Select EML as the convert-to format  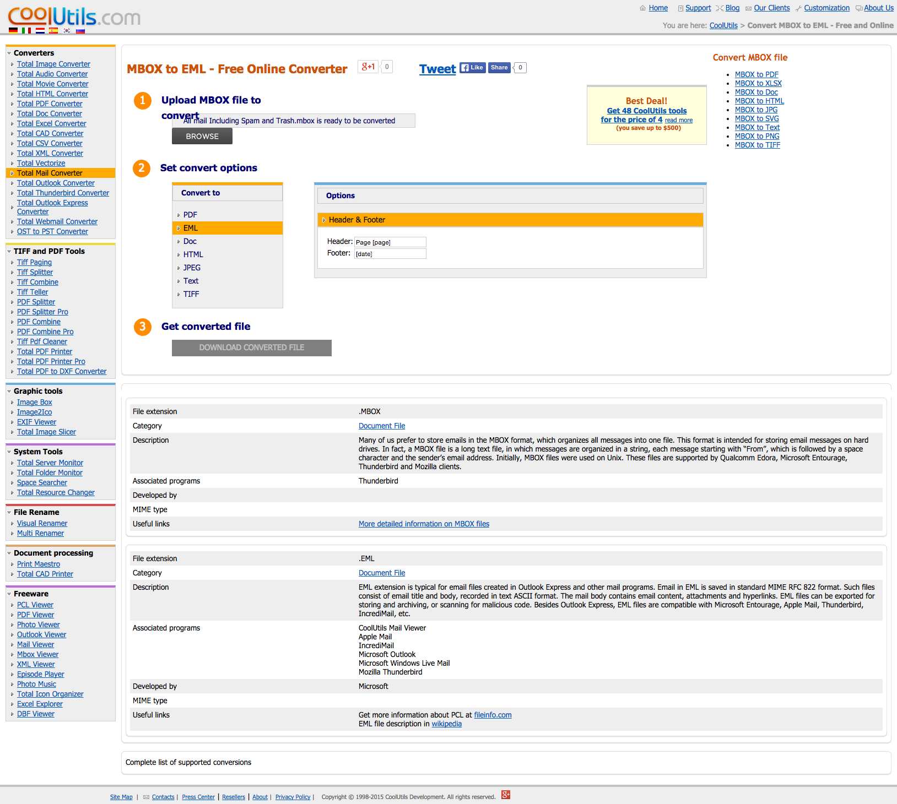(x=228, y=228)
